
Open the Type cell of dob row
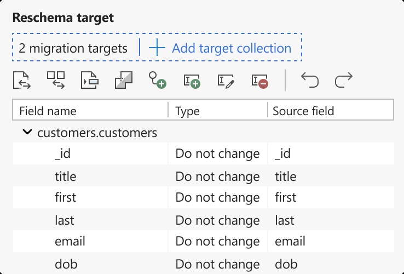pyautogui.click(x=218, y=264)
